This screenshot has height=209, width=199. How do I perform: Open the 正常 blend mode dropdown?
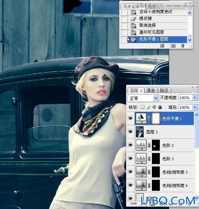[143, 98]
